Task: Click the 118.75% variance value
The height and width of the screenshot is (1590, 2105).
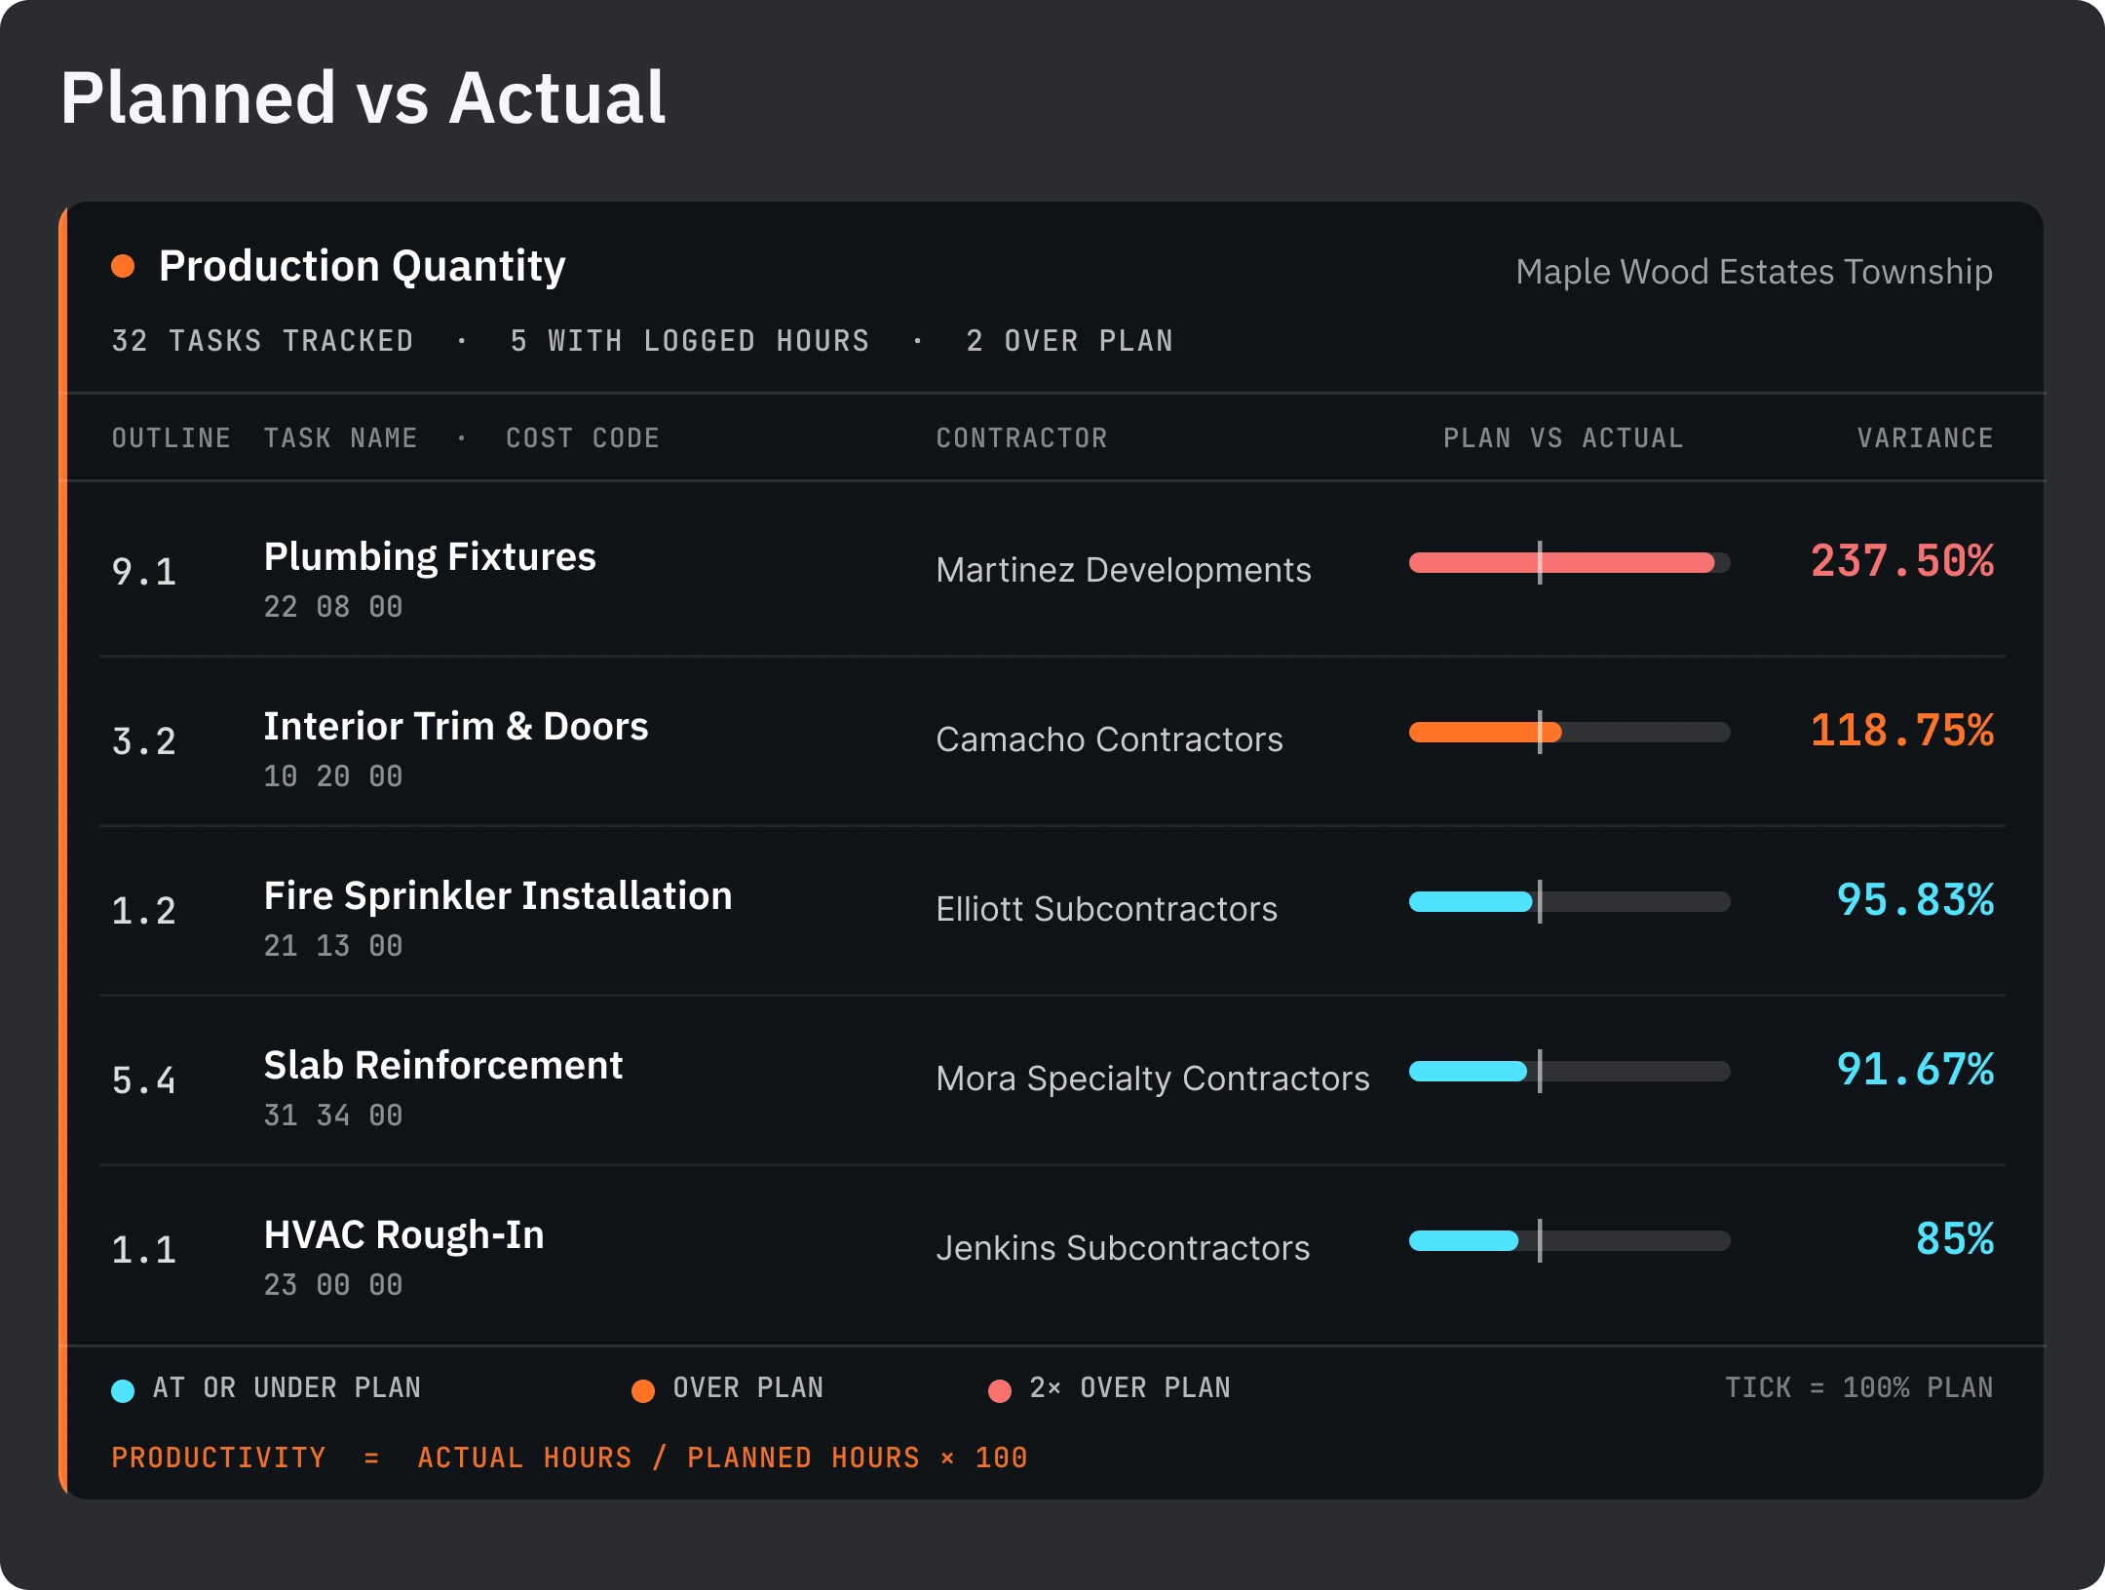Action: (x=1902, y=731)
